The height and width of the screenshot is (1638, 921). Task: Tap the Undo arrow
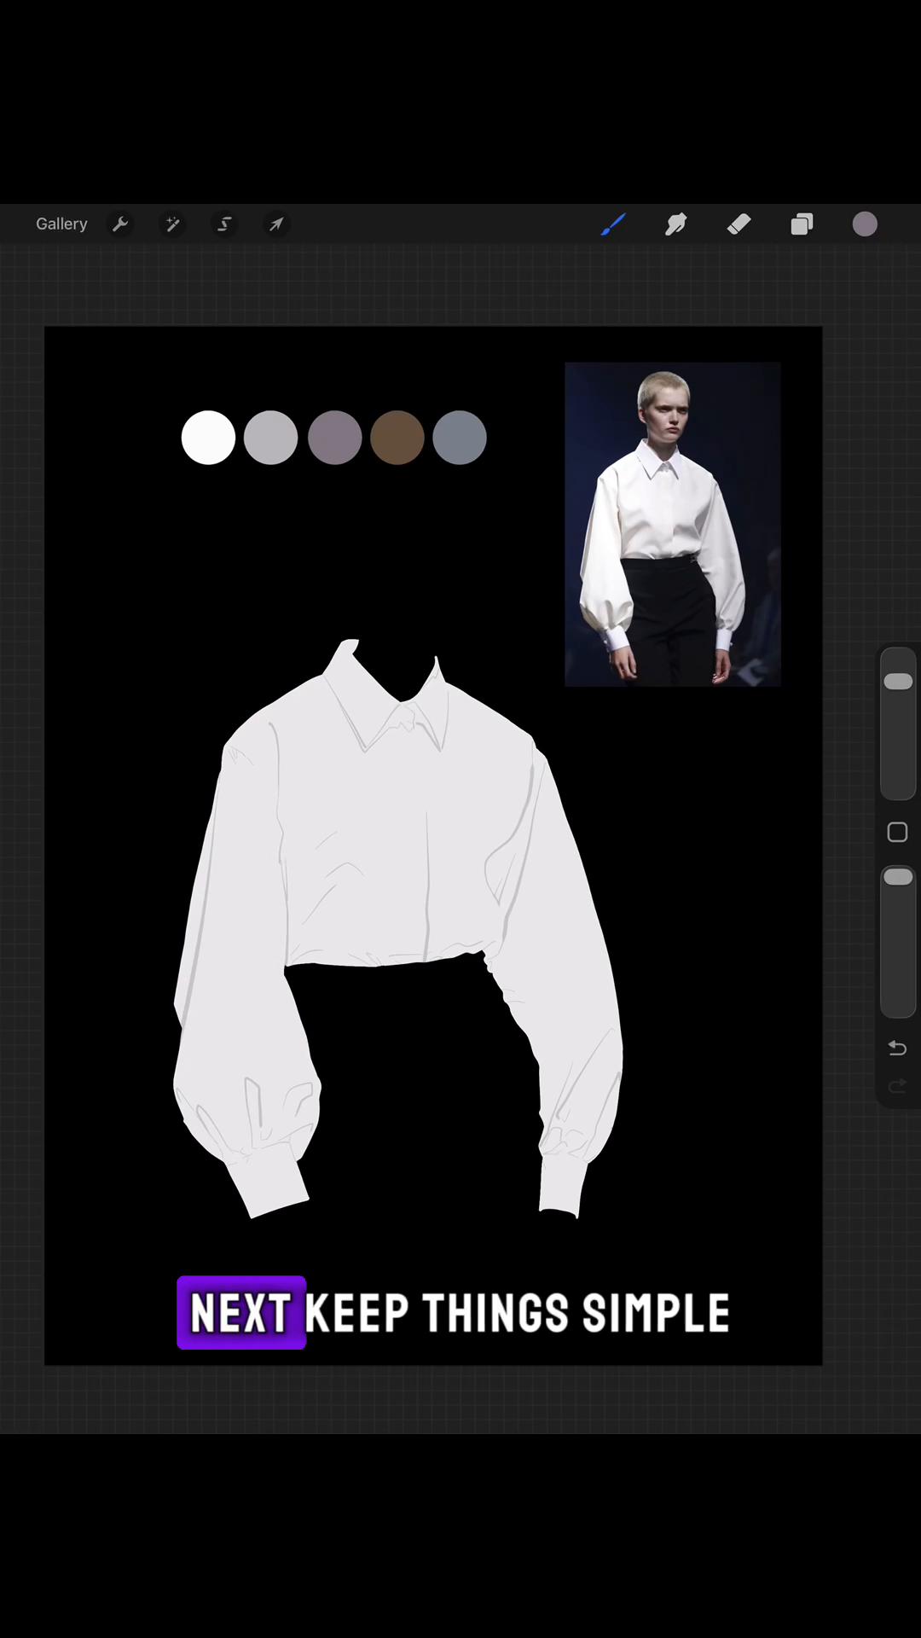pyautogui.click(x=897, y=1048)
